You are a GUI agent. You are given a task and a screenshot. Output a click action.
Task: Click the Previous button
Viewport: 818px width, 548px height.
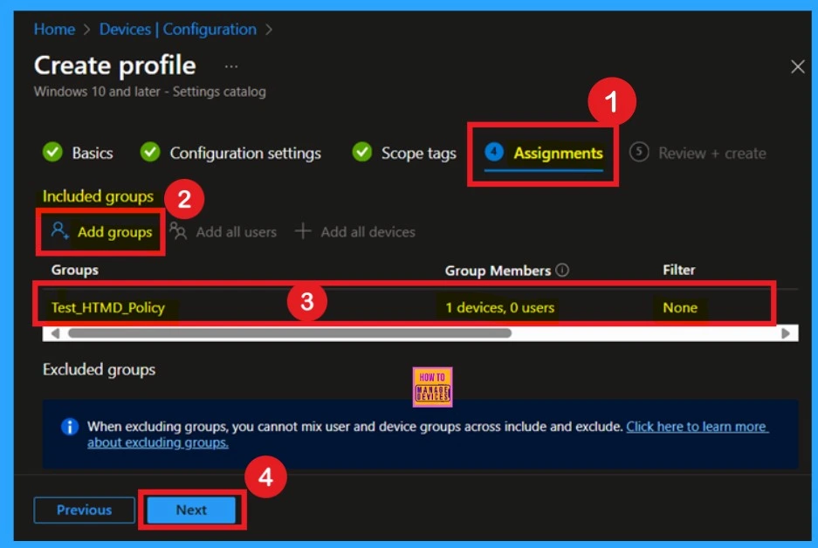coord(84,510)
